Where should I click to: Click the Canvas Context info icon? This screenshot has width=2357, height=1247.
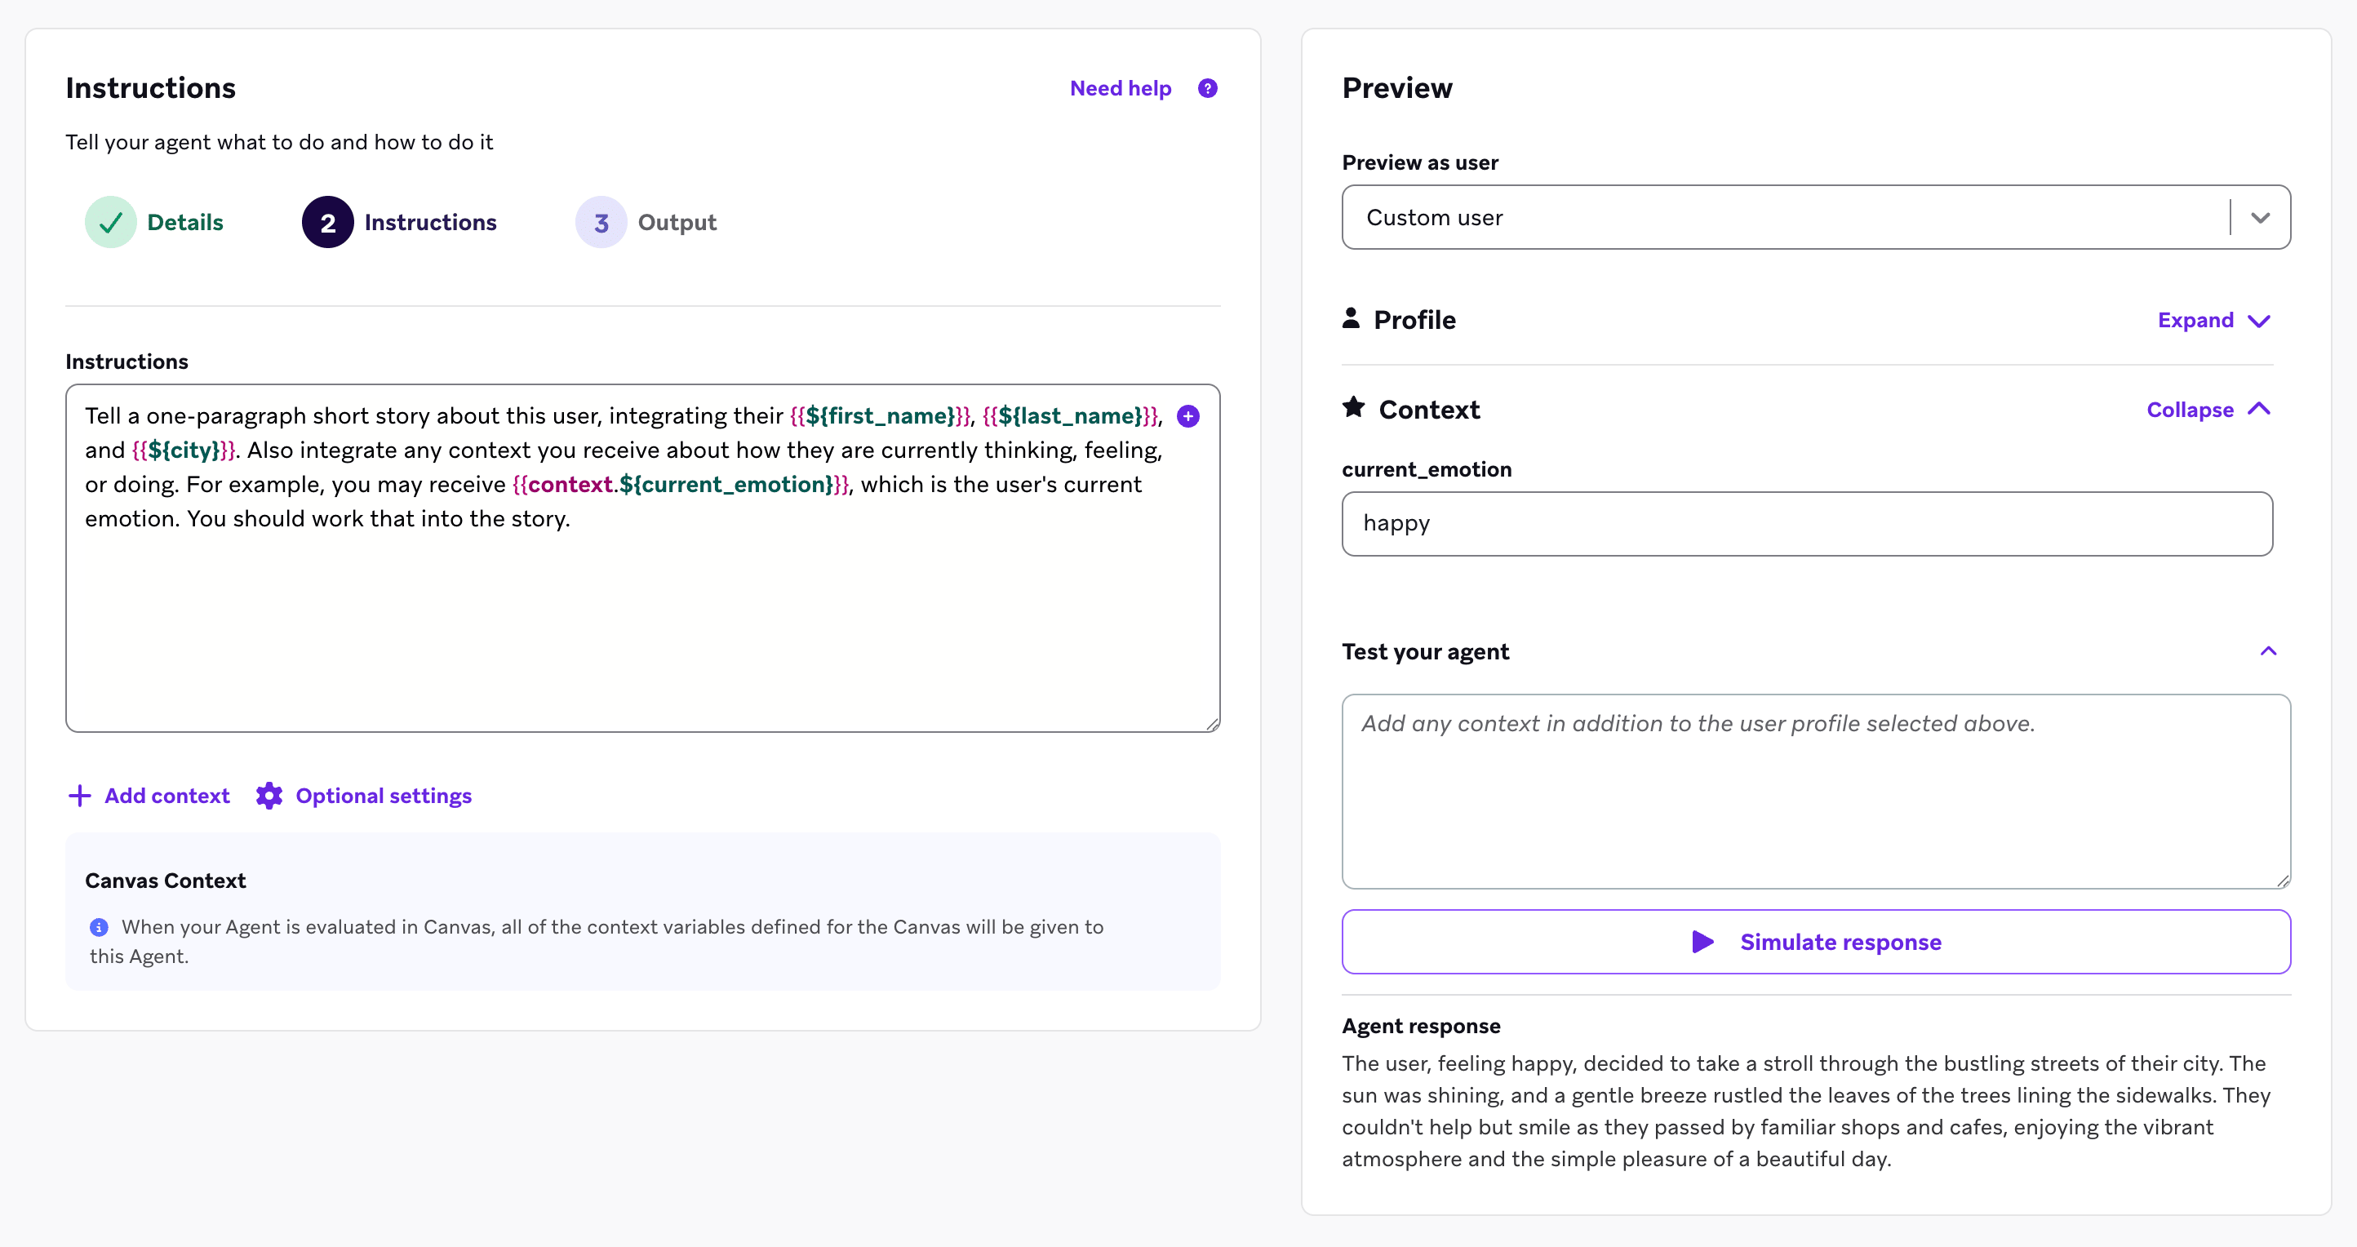[x=99, y=928]
